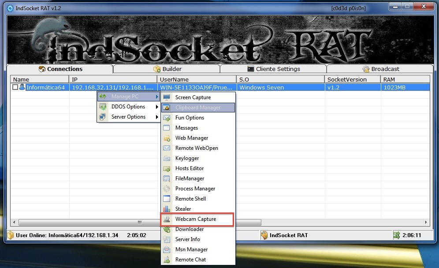Click the Process Manager gear icon
Viewport: 439px width, 268px height.
point(167,189)
